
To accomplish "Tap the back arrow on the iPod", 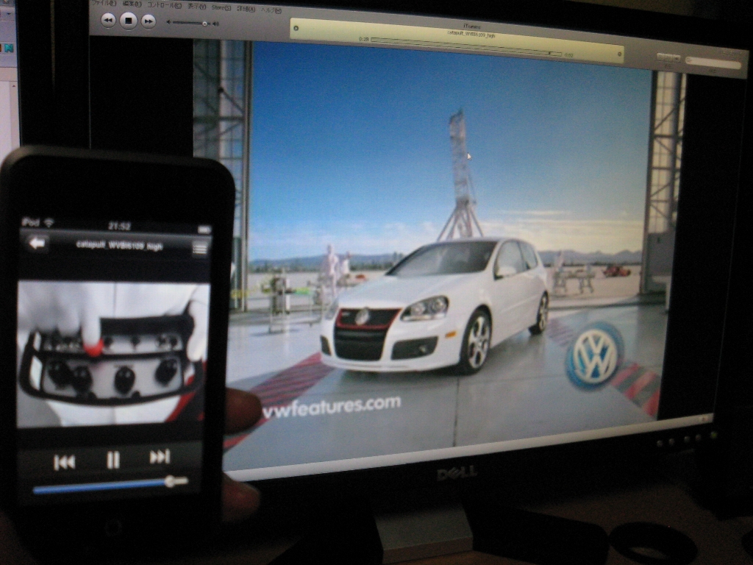I will click(37, 243).
